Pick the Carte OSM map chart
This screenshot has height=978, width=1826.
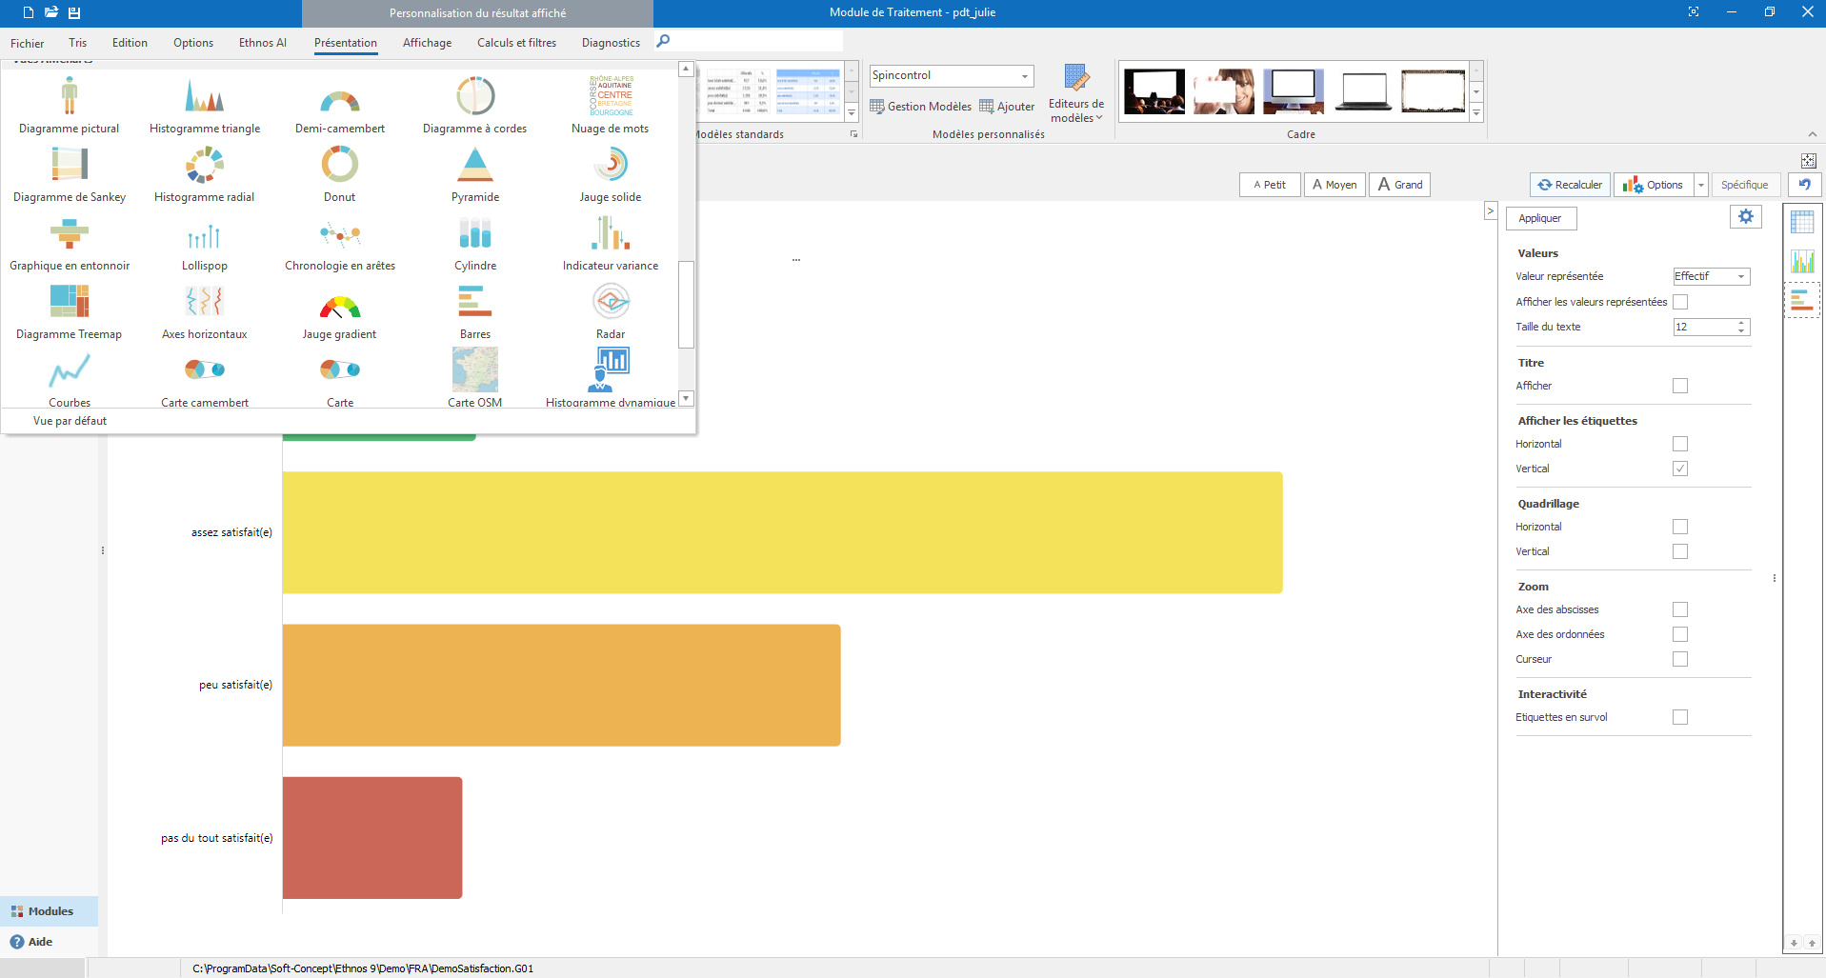point(474,375)
